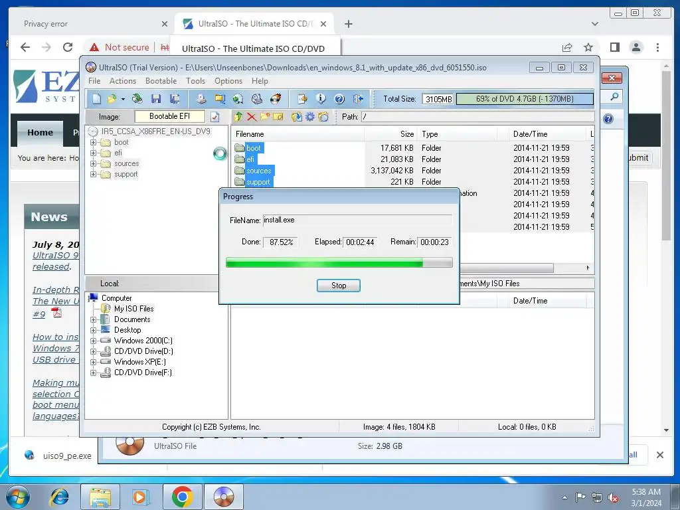Image resolution: width=680 pixels, height=510 pixels.
Task: Expand the Windows 2000(C:) drive node
Action: click(x=93, y=341)
